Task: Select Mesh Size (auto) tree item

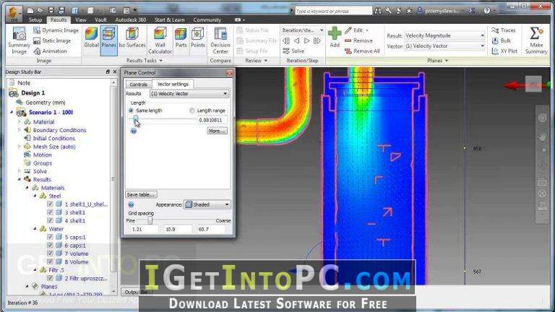Action: [x=54, y=147]
